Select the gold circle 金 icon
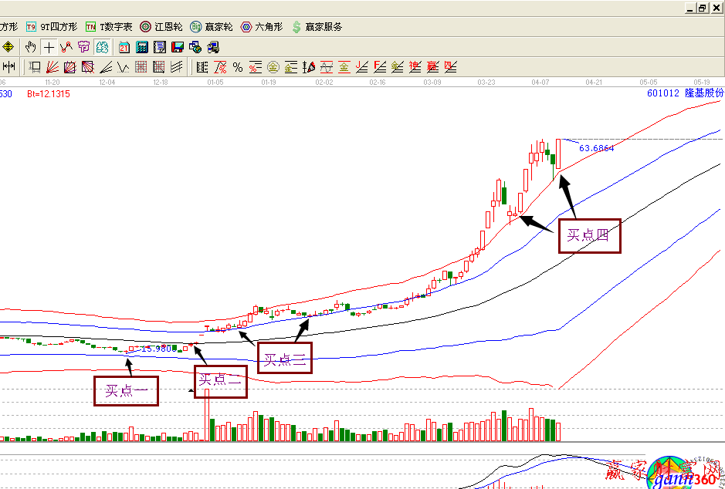The width and height of the screenshot is (725, 489). (273, 67)
